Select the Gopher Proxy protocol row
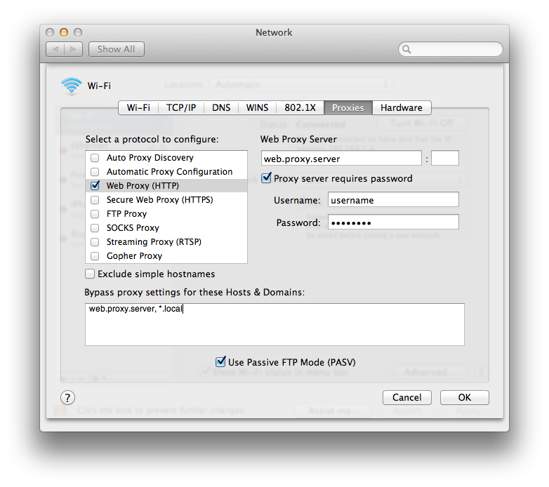549x487 pixels. pos(166,255)
